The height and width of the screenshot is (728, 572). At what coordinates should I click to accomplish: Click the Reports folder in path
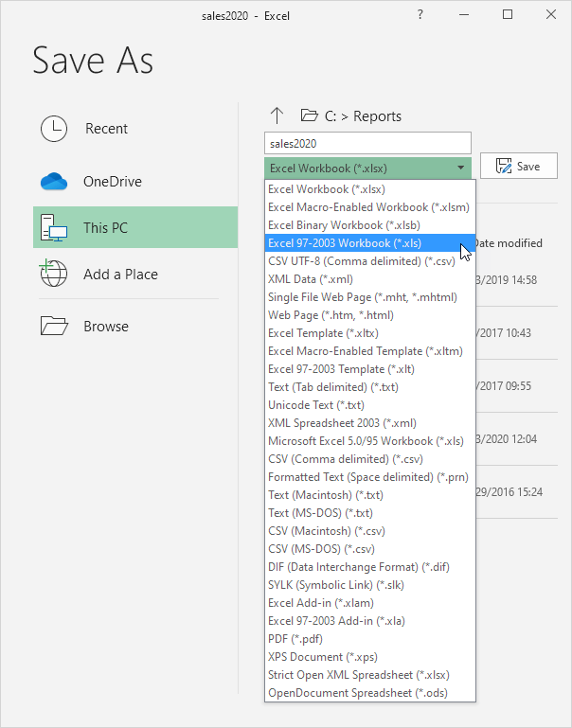pos(377,116)
